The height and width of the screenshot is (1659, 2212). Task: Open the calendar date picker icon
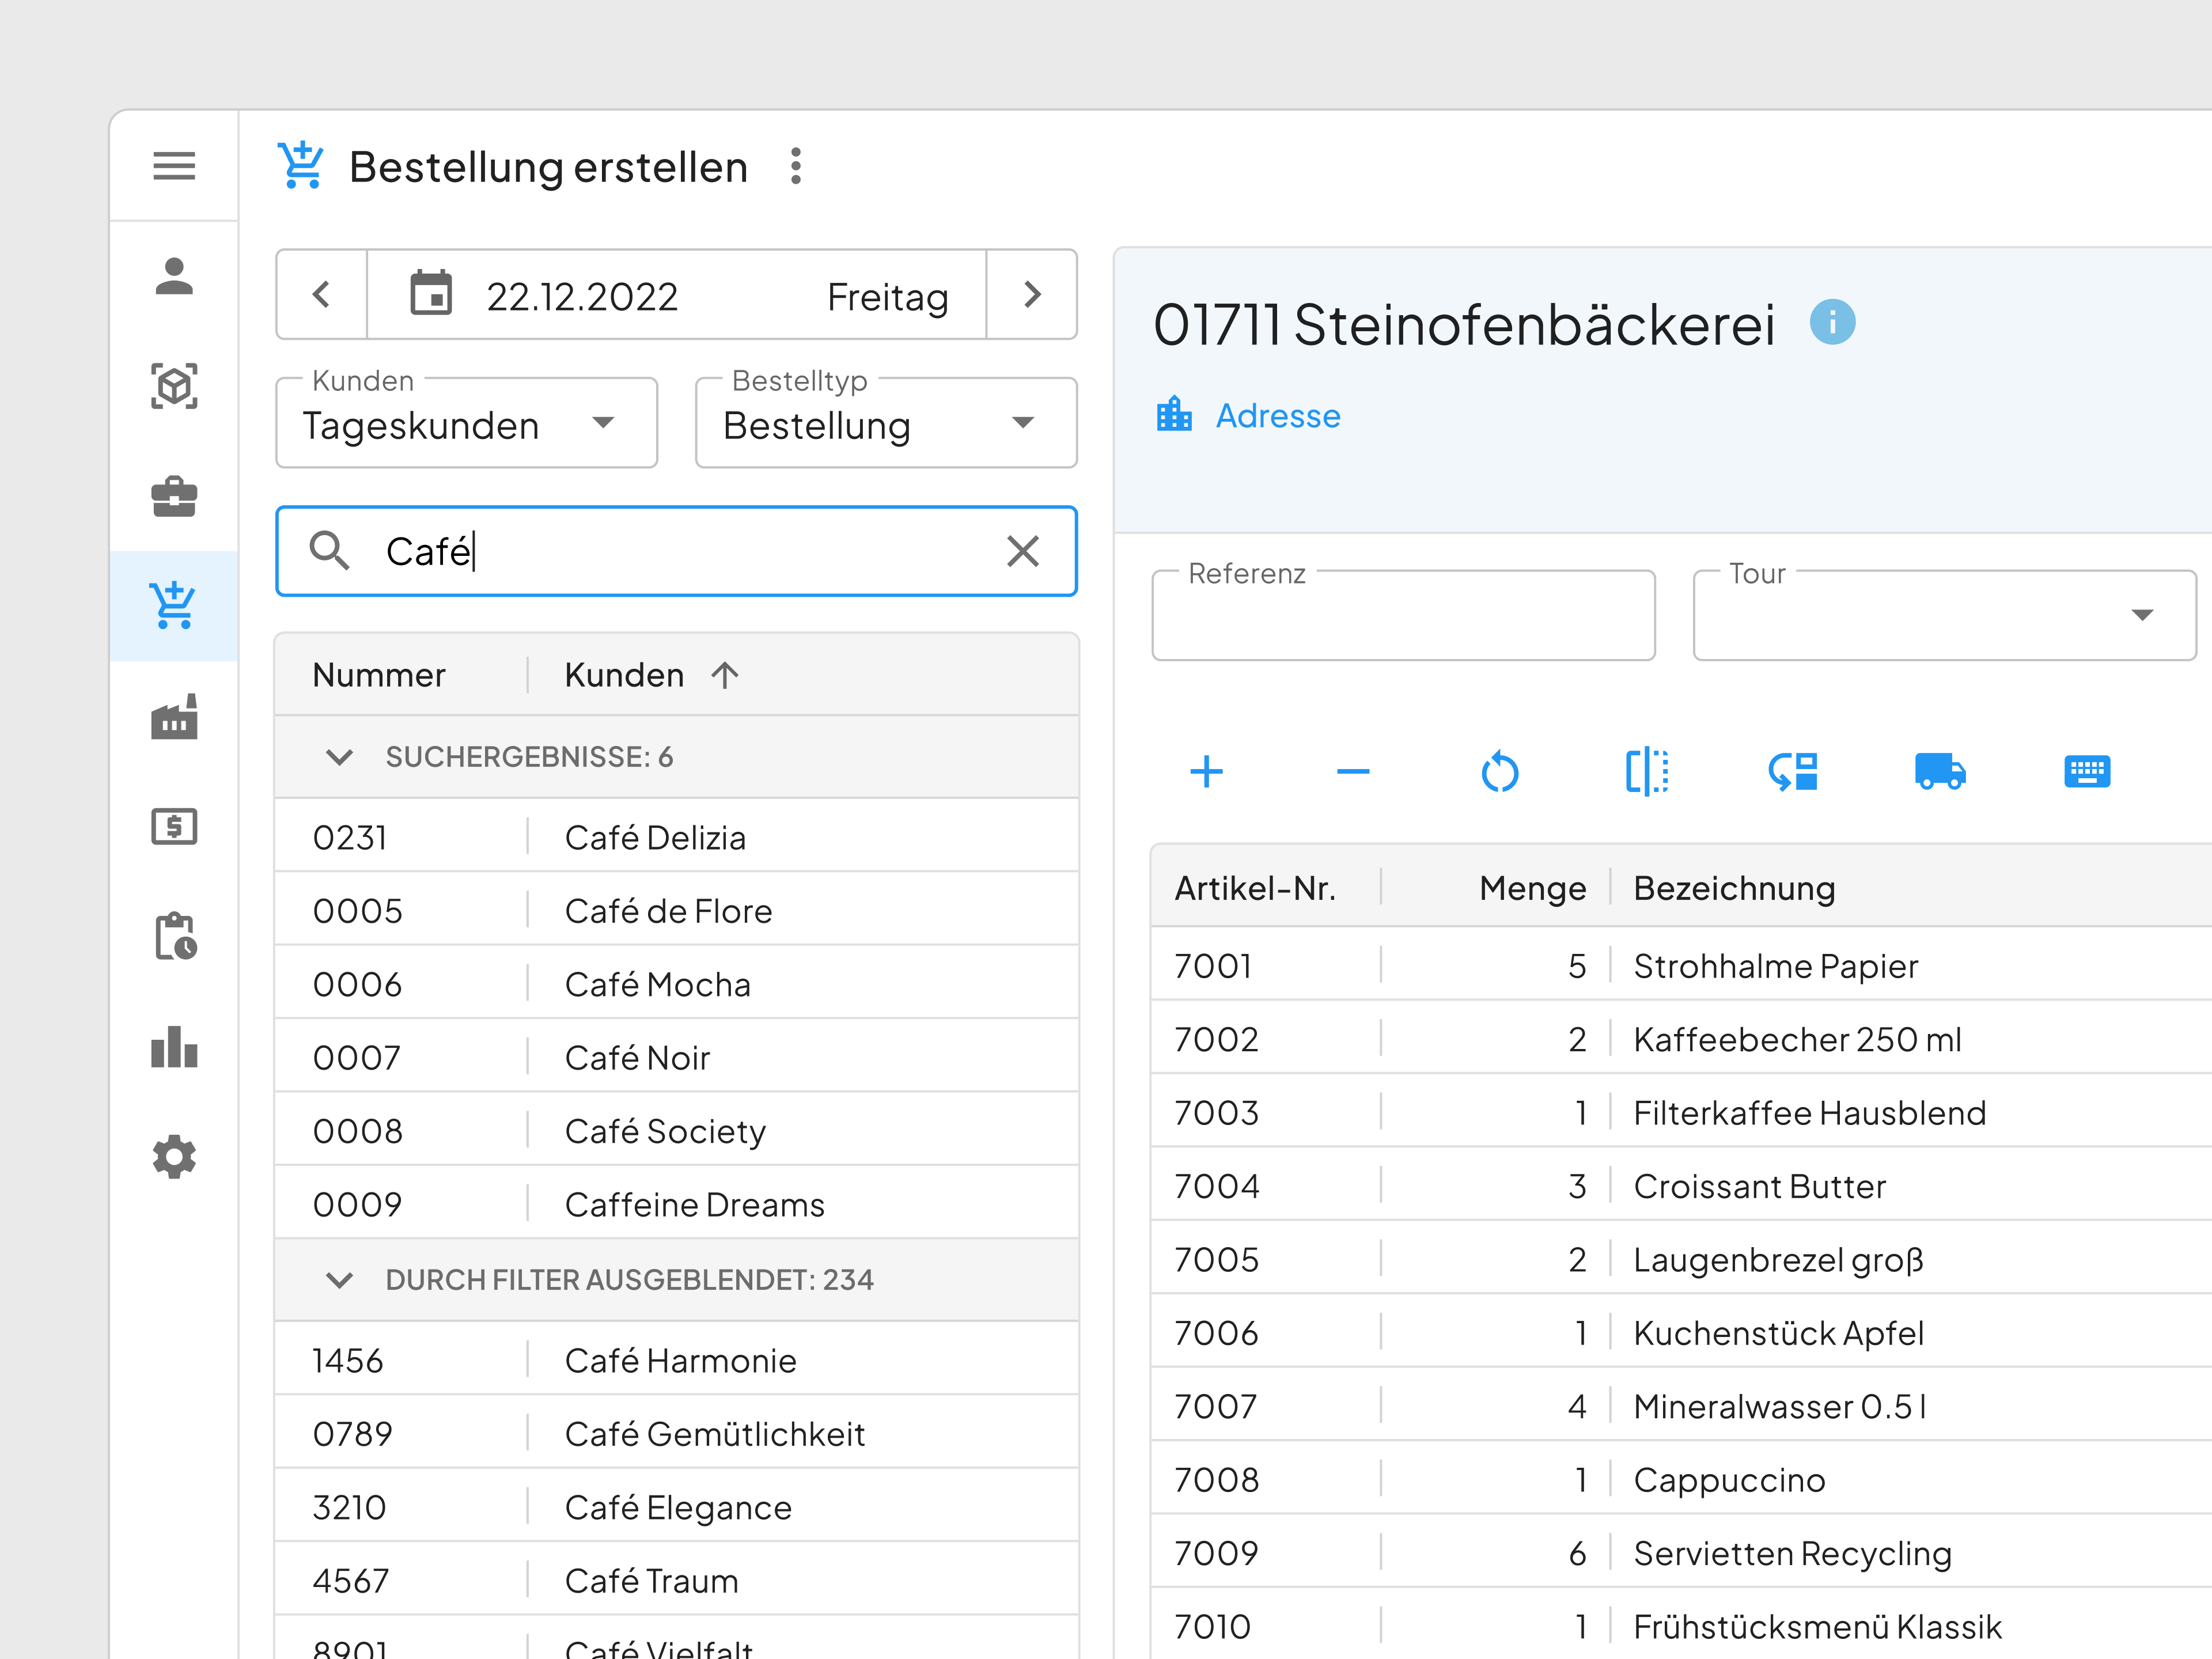pos(431,294)
